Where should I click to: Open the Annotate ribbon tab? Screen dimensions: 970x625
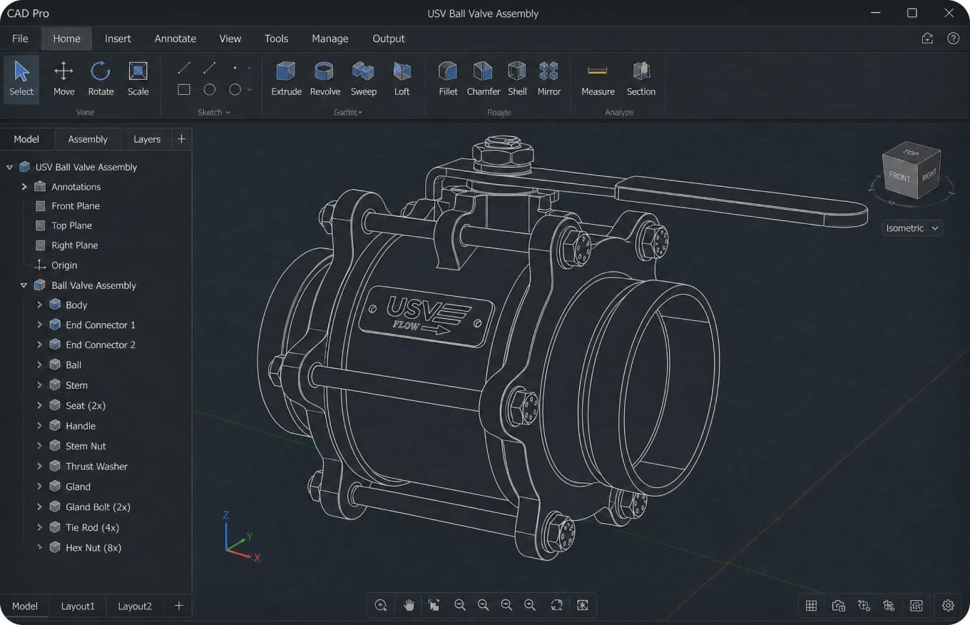pos(175,39)
